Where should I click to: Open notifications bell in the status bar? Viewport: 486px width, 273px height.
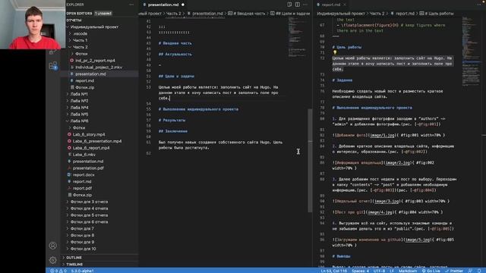[479, 271]
